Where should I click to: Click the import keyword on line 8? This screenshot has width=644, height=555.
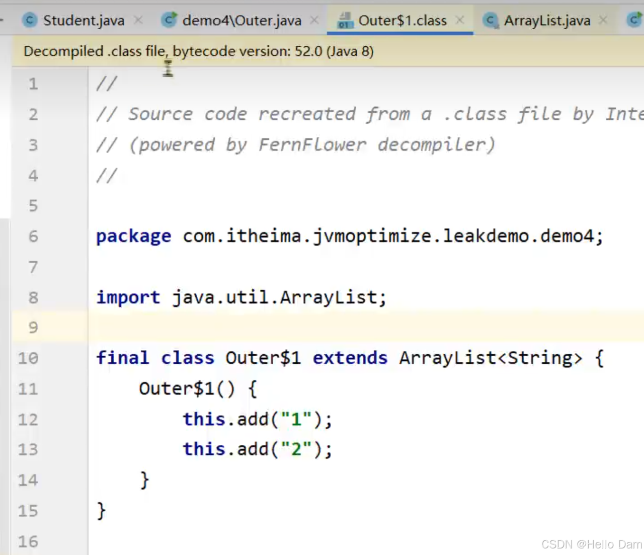(128, 297)
